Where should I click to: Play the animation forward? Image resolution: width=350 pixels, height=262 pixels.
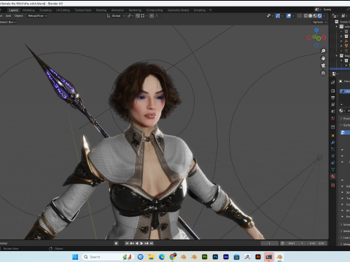coord(141,243)
